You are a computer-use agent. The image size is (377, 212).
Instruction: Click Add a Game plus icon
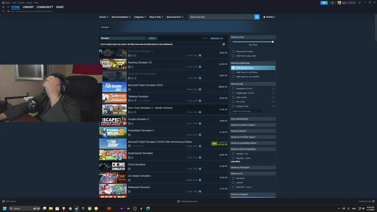pyautogui.click(x=4, y=201)
